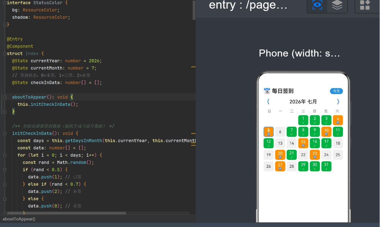The height and width of the screenshot is (227, 380).
Task: Select orange day 20 in the calendar
Action: [280, 155]
